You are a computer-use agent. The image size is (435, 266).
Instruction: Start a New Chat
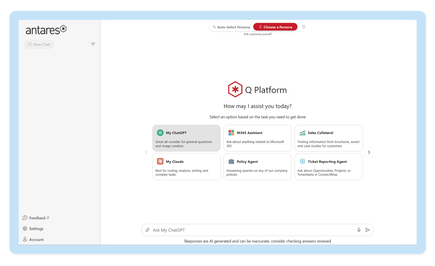pyautogui.click(x=39, y=44)
